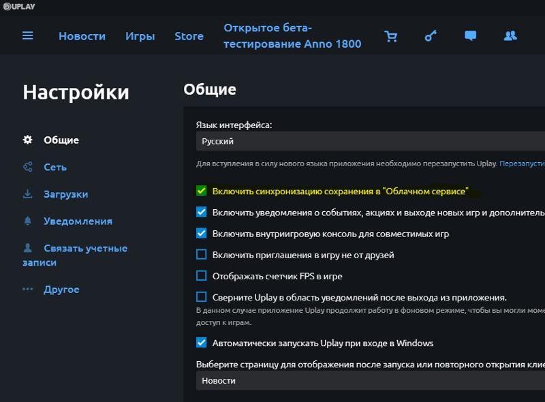The image size is (545, 402).
Task: Toggle cloud save synchronization checkbox
Action: [x=201, y=191]
